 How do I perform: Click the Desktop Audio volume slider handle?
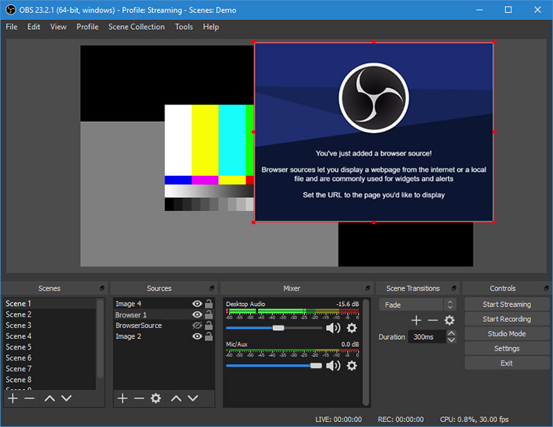(278, 328)
